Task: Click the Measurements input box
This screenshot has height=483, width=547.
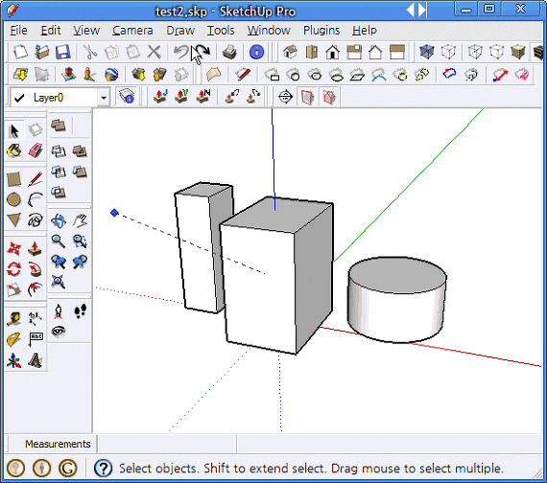Action: (166, 445)
